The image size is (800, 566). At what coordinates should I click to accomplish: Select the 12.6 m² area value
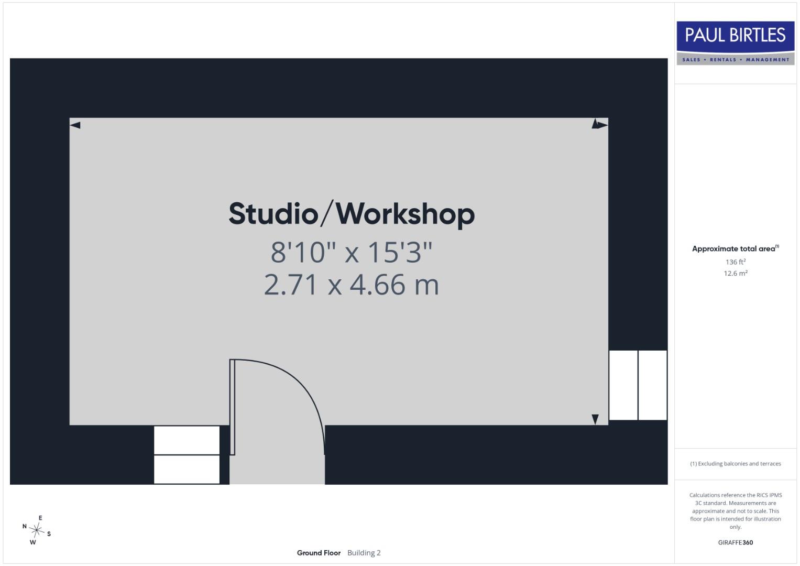[x=736, y=273]
